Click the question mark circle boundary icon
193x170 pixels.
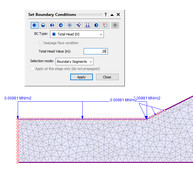(97, 25)
